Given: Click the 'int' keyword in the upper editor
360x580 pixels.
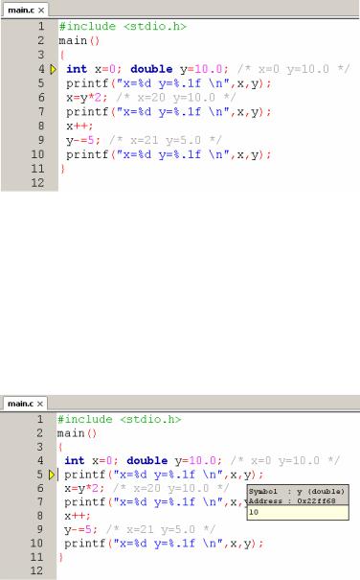Looking at the screenshot, I should click(x=77, y=69).
